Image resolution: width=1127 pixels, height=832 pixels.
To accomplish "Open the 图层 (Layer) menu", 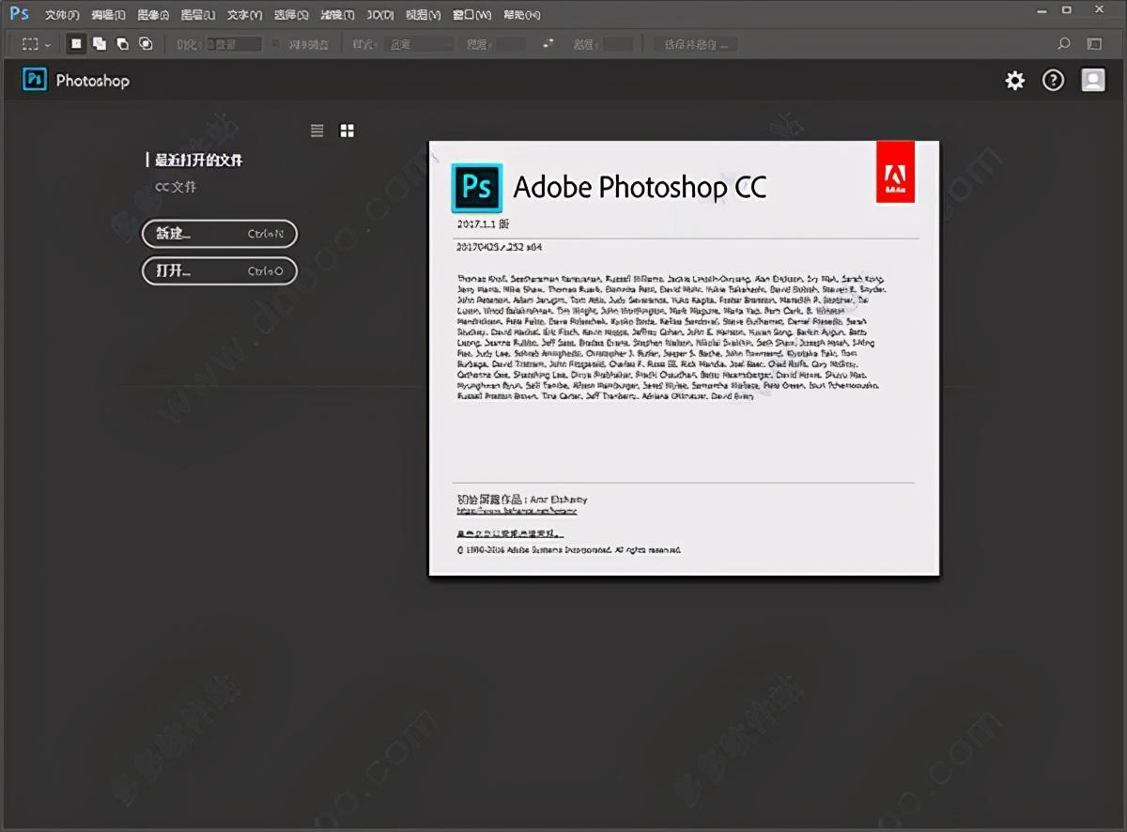I will click(x=198, y=15).
